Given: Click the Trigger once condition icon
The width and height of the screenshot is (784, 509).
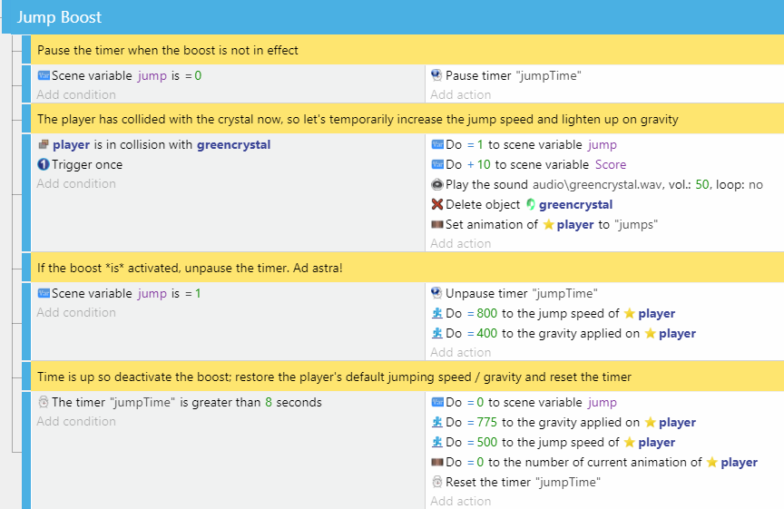Looking at the screenshot, I should tap(44, 164).
